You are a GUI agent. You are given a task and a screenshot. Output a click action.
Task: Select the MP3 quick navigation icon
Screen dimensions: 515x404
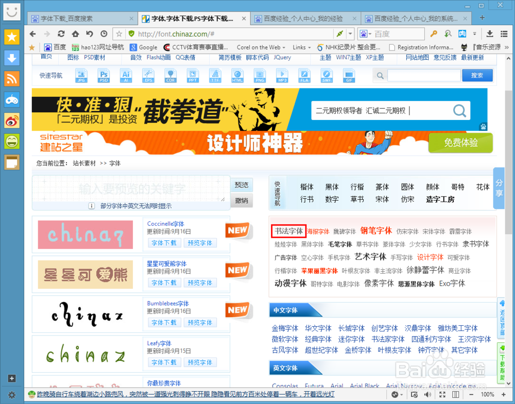pos(282,76)
